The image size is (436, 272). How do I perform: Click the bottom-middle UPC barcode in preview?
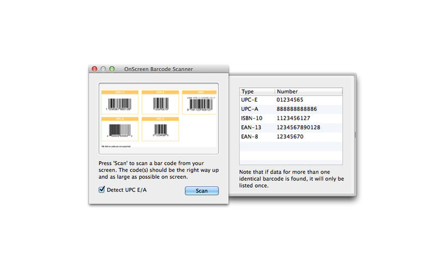160,129
